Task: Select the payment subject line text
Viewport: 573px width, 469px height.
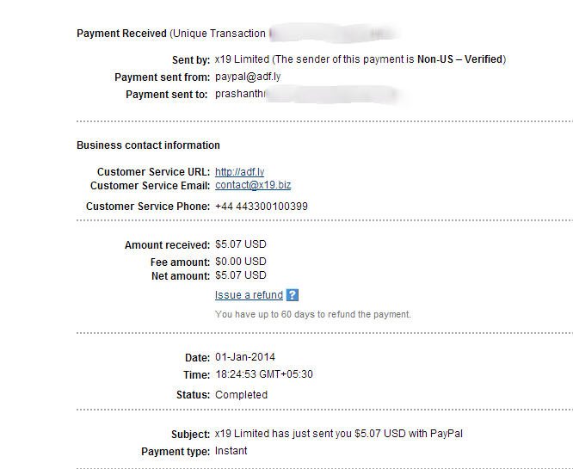Action: point(339,434)
